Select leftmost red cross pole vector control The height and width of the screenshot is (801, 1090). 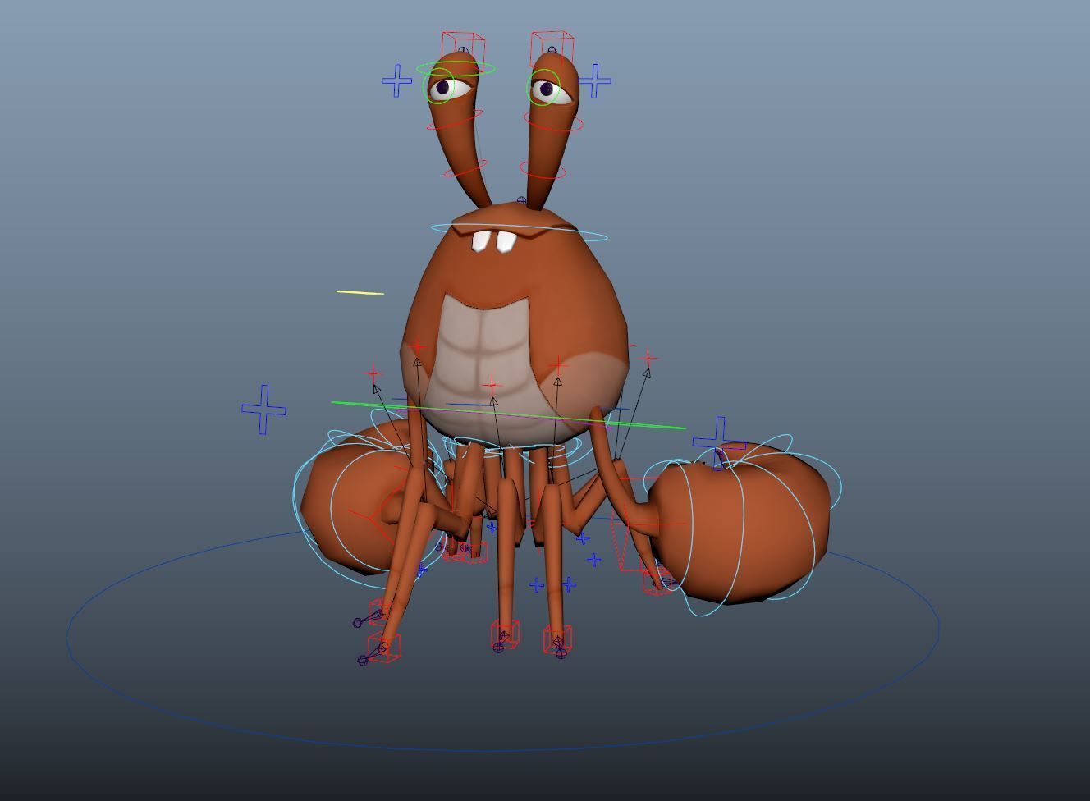pyautogui.click(x=373, y=375)
